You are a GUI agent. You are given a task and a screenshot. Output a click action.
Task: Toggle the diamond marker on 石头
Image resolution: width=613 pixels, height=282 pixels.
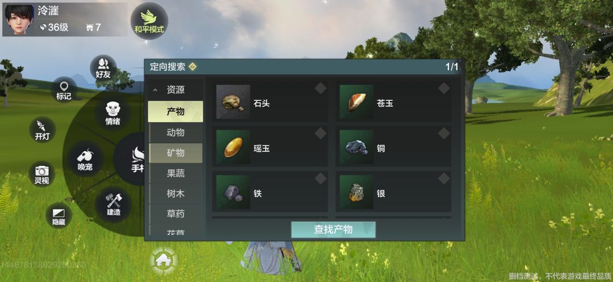click(x=321, y=88)
